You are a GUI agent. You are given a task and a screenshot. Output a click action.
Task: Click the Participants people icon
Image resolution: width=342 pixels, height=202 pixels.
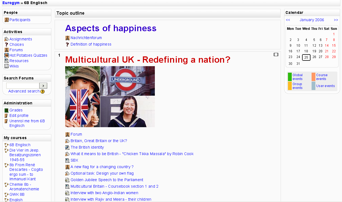[x=7, y=20]
